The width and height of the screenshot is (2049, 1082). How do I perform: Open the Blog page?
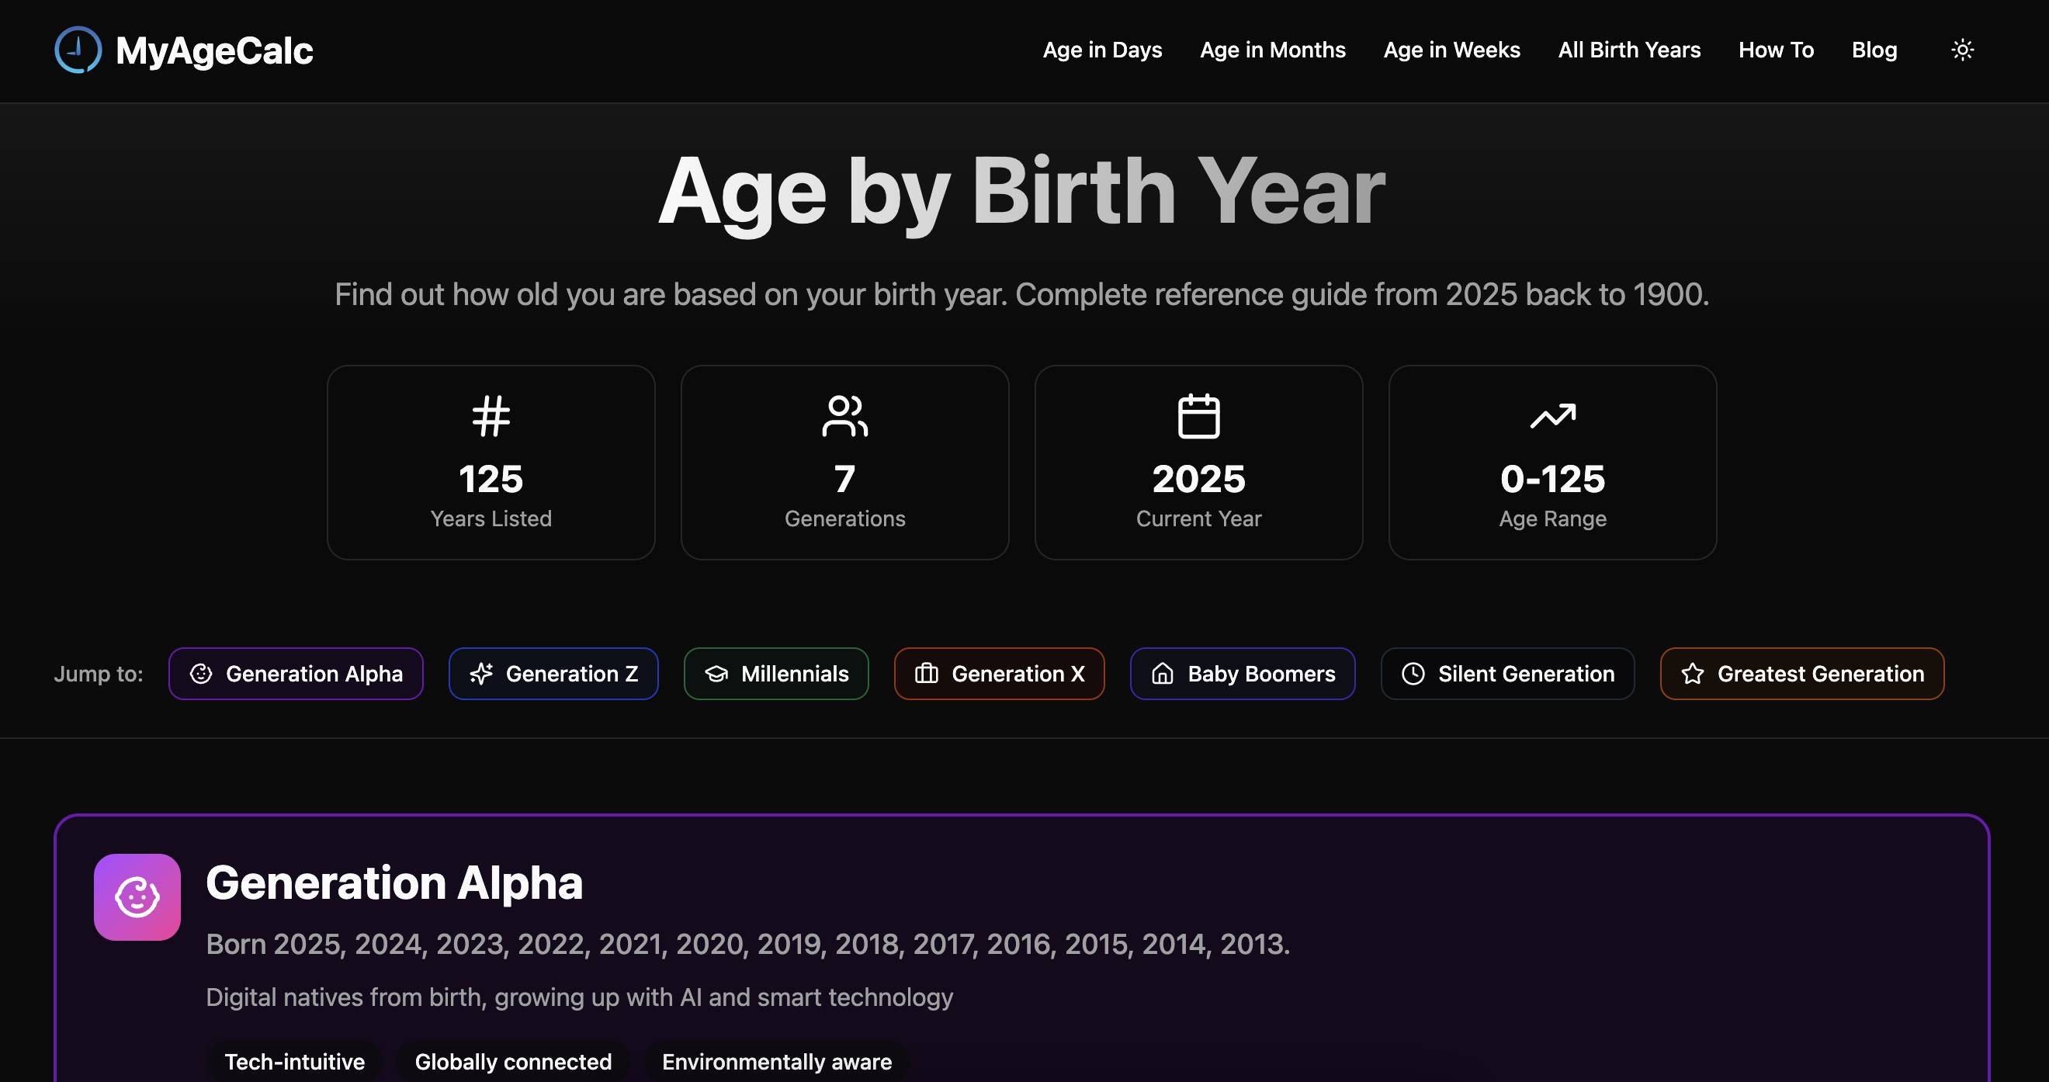click(1874, 50)
